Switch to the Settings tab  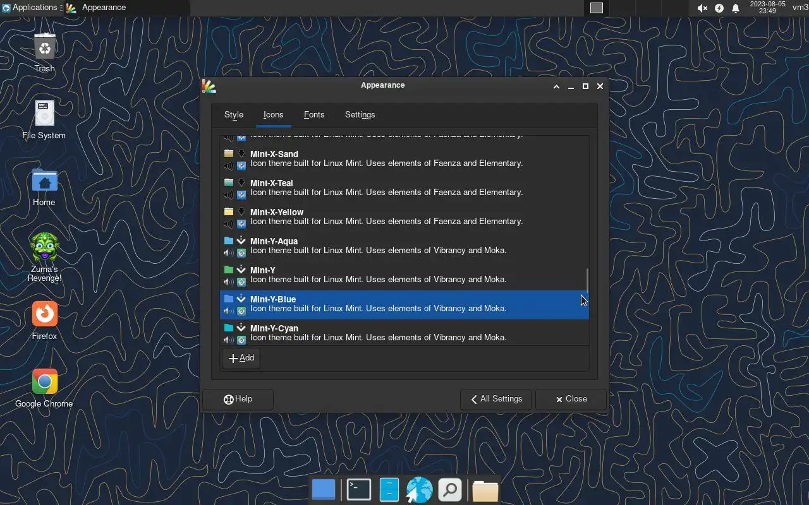360,115
